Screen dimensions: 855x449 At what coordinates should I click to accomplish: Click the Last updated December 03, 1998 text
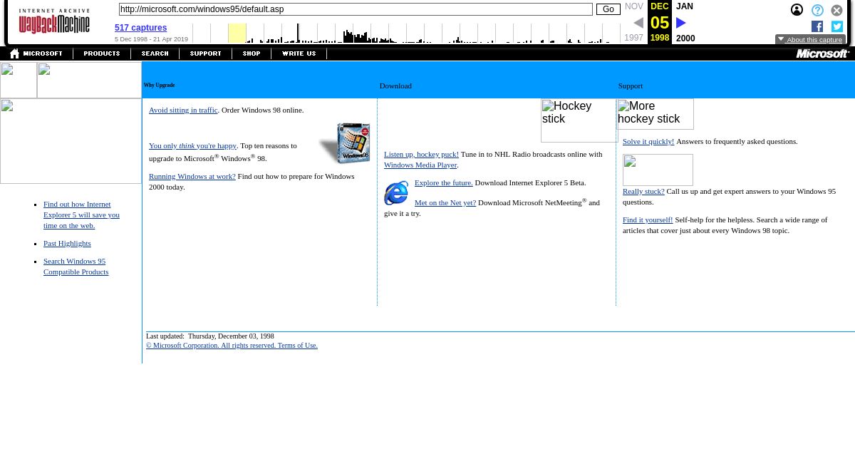[x=209, y=336]
